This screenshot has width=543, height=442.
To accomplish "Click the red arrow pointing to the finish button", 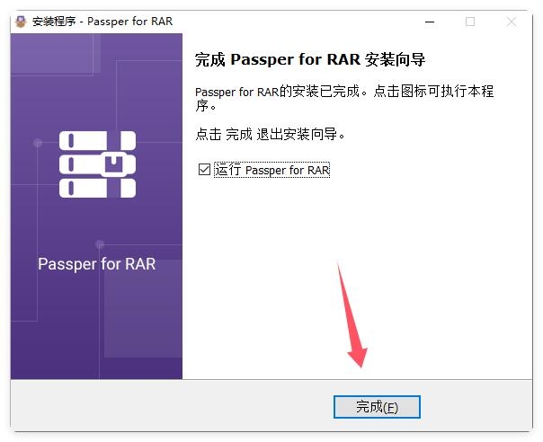I will coord(351,314).
